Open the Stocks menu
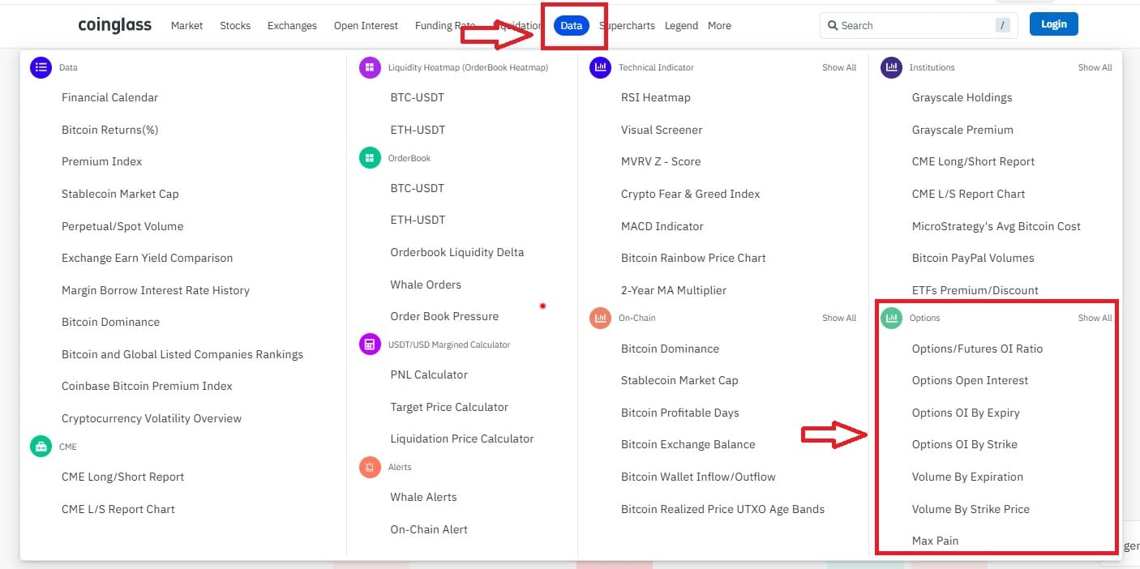Screen dimensions: 1140x569 pyautogui.click(x=235, y=26)
